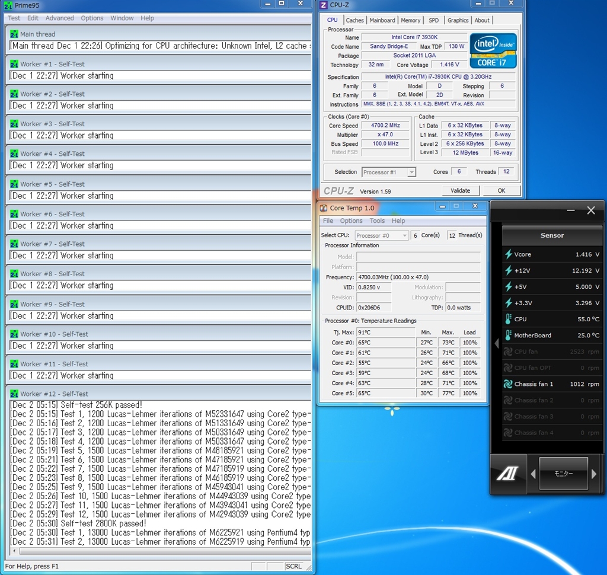
Task: Click the scroll-left arrow in Prime95
Action: (14, 551)
